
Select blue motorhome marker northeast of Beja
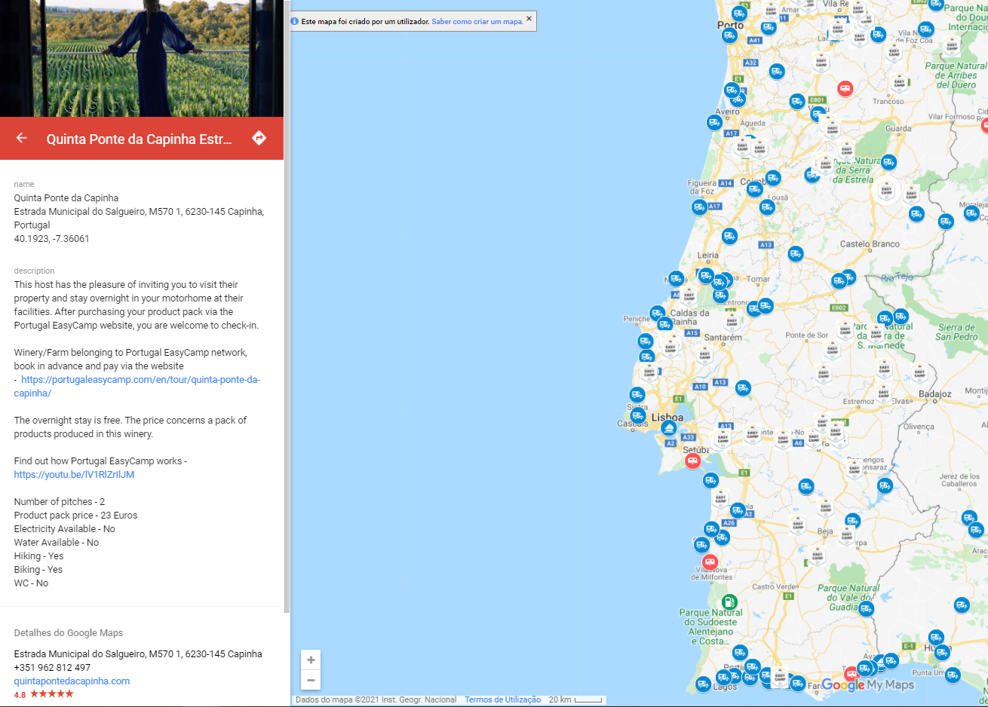click(x=852, y=520)
